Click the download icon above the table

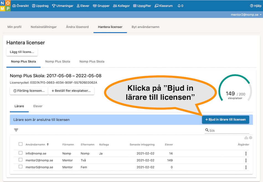[x=246, y=138]
